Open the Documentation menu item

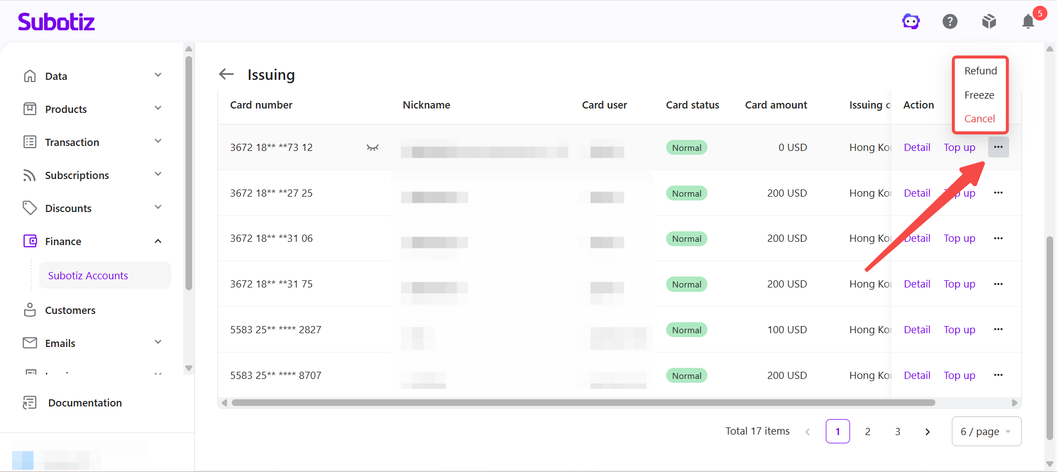tap(85, 403)
